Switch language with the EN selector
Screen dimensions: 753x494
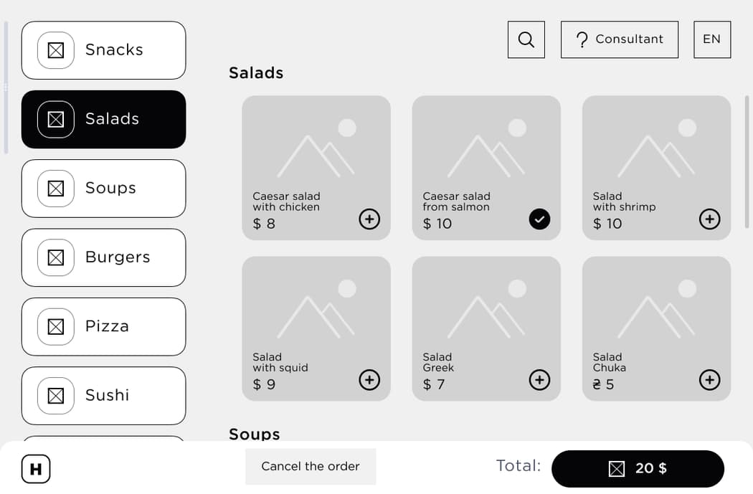point(712,39)
